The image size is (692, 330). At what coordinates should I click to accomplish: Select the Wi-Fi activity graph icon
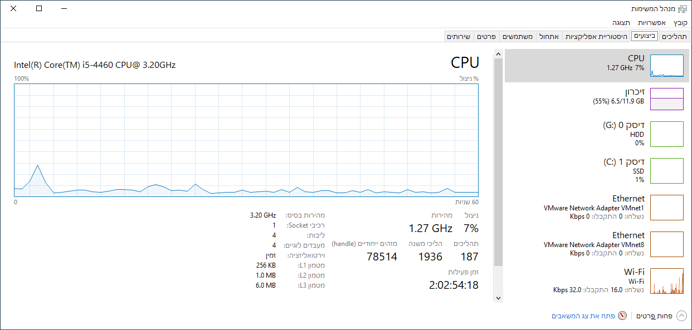pos(667,281)
